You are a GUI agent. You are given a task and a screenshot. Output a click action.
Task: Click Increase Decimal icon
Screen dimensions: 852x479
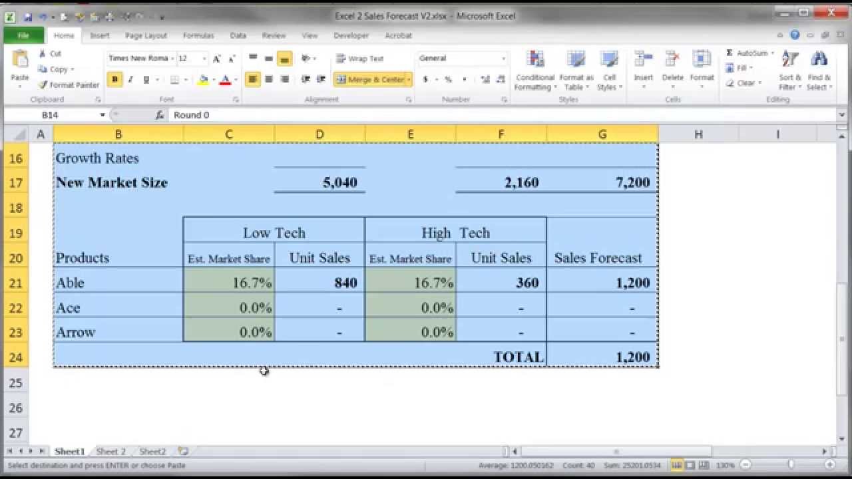click(485, 80)
